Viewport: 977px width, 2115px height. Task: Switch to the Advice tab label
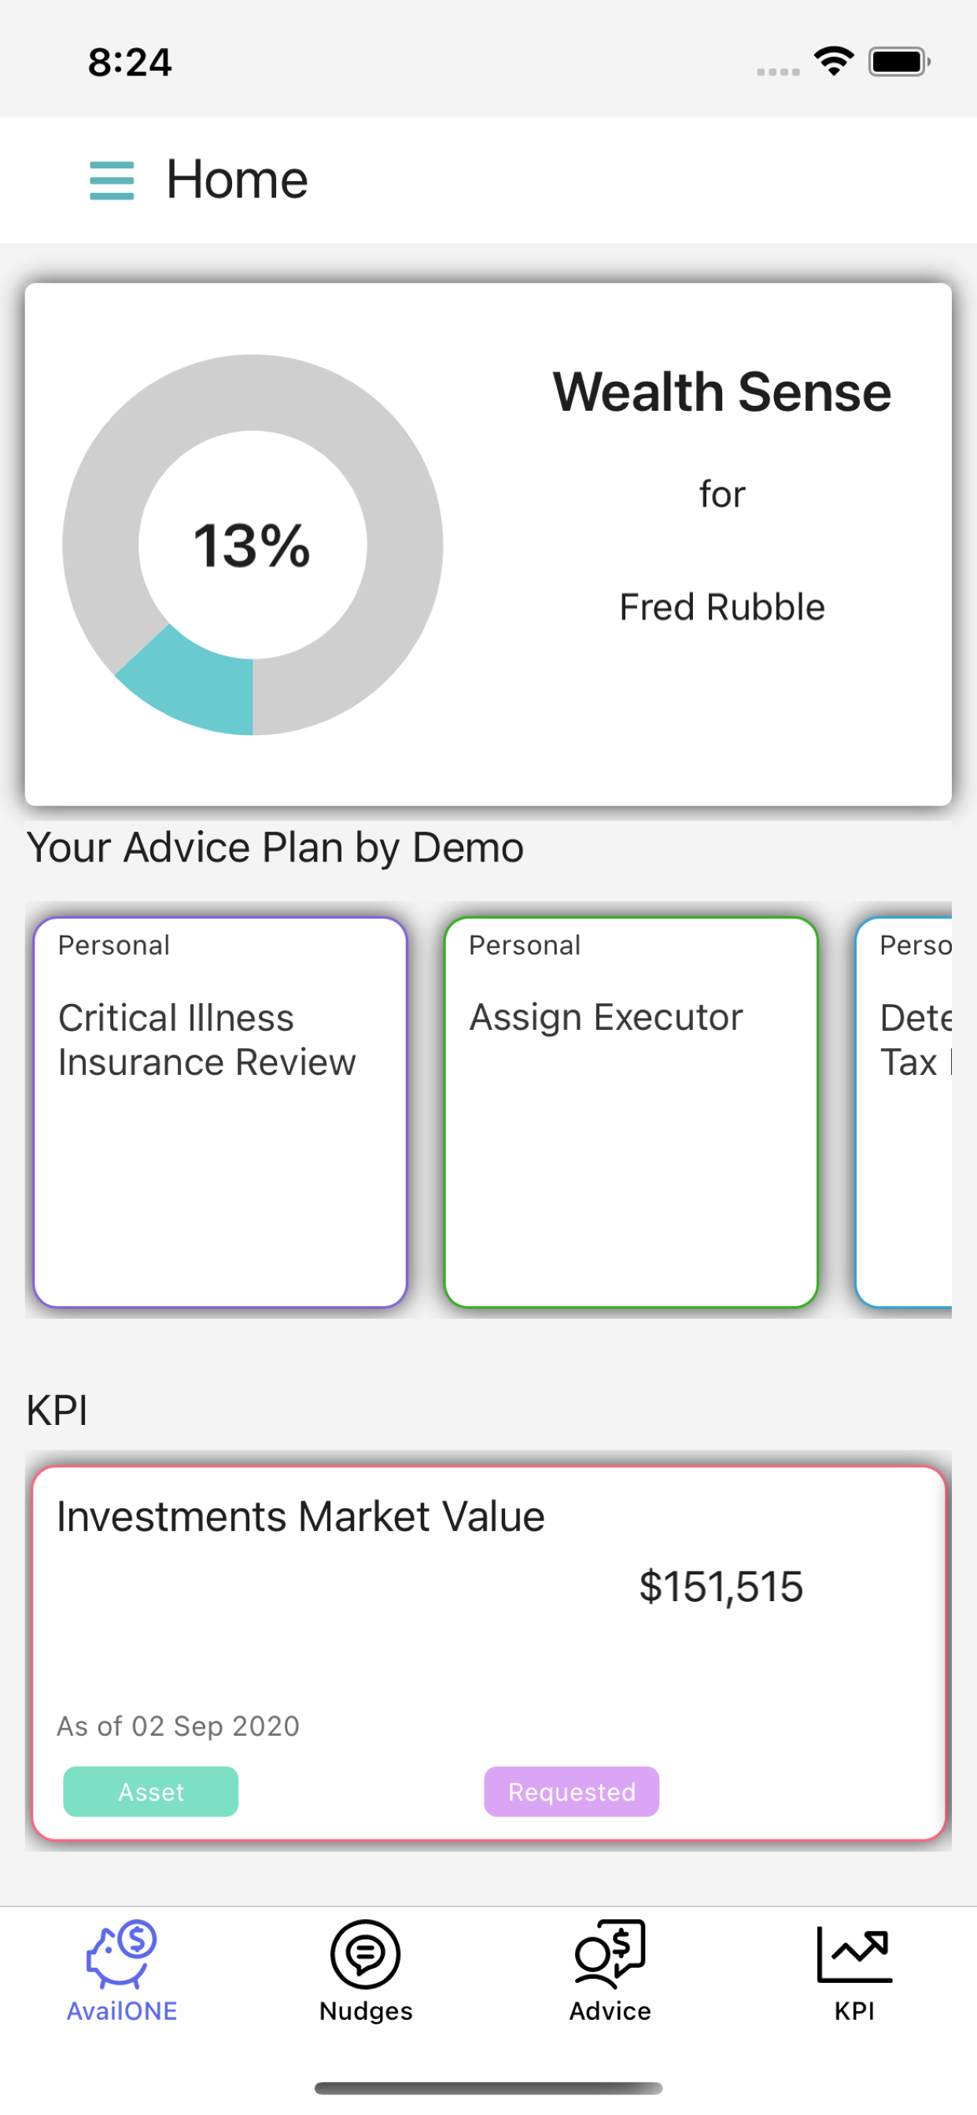(610, 2010)
